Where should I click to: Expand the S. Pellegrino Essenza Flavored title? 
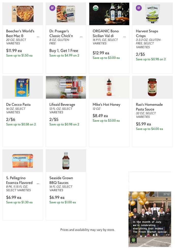click(38, 183)
